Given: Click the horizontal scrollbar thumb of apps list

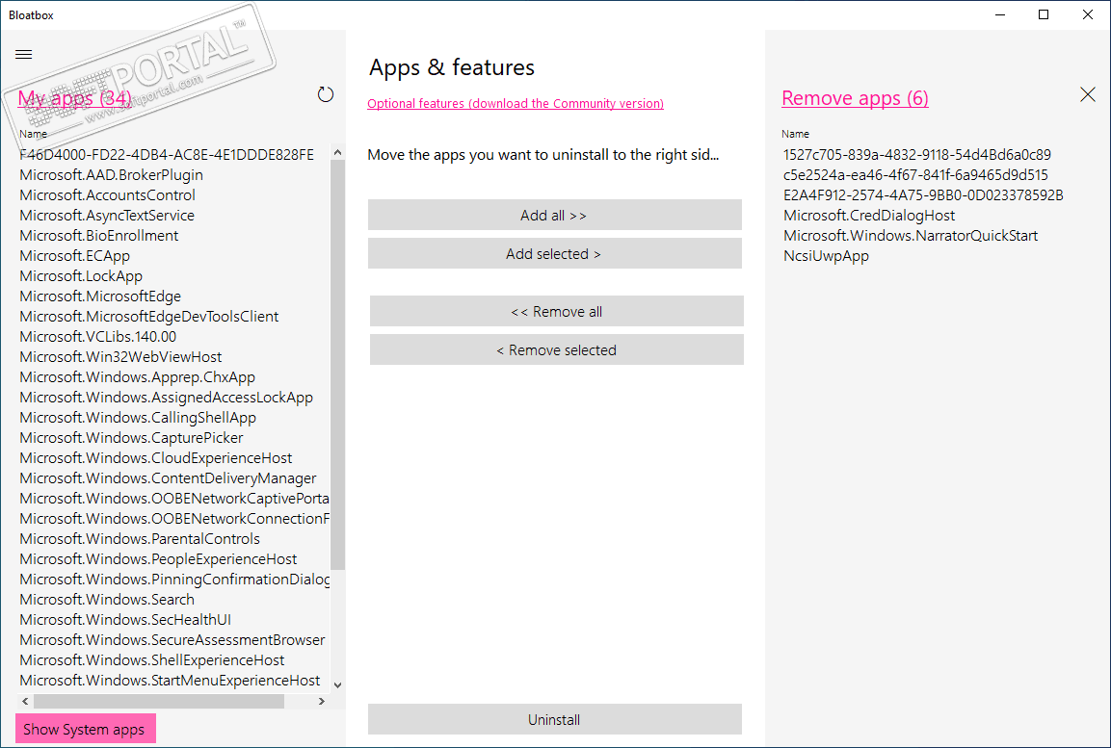Looking at the screenshot, I should pos(159,701).
